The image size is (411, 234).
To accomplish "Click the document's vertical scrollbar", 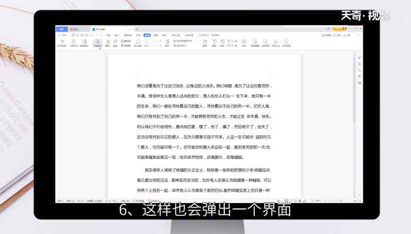I will click(354, 88).
